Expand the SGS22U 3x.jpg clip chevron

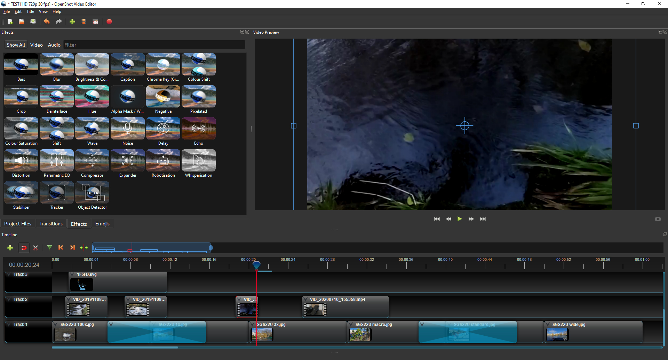[253, 324]
